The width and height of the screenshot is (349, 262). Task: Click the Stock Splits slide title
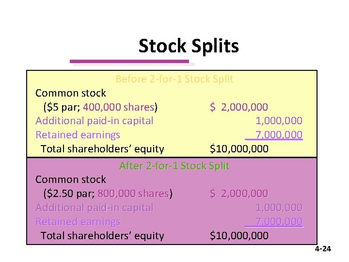click(x=189, y=46)
